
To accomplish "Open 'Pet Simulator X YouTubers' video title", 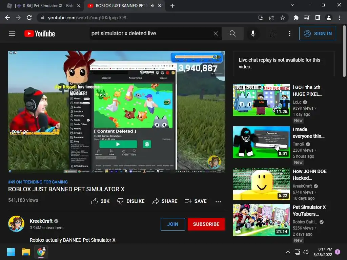I will [309, 211].
